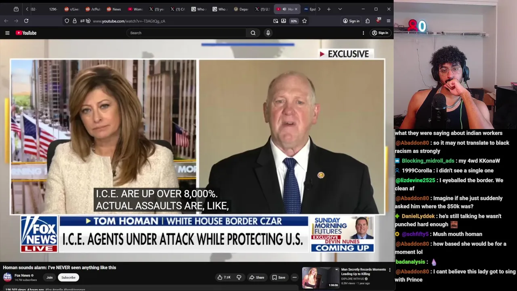
Task: Go forward in browser history
Action: pos(16,21)
